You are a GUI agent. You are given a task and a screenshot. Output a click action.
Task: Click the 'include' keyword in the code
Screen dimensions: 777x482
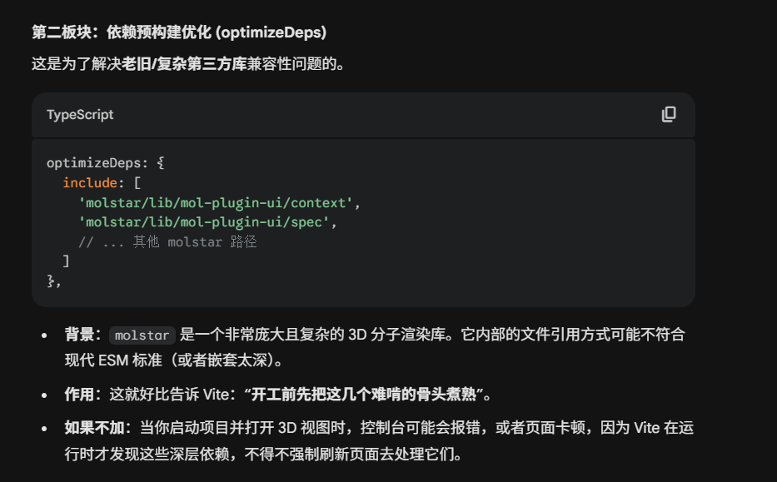91,182
